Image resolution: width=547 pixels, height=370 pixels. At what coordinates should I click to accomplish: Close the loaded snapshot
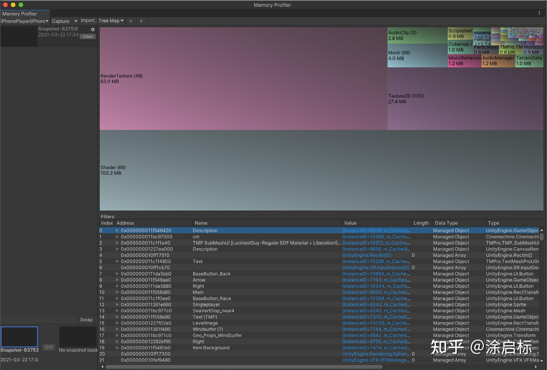88,36
